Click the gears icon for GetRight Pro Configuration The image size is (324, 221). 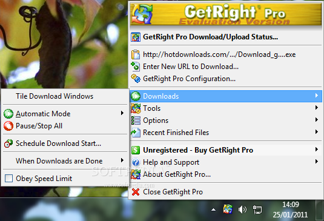pyautogui.click(x=136, y=79)
